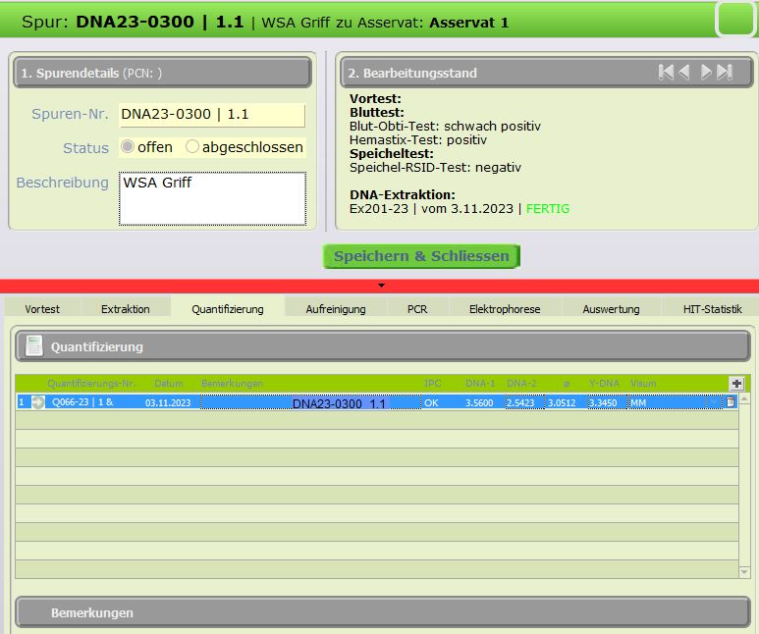The image size is (759, 634).
Task: Select the 'abgeschlossen' status radio button
Action: 192,146
